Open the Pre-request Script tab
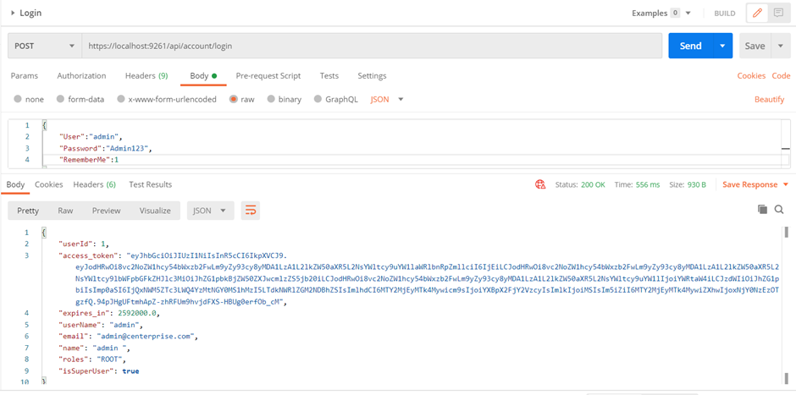Image resolution: width=796 pixels, height=395 pixels. click(268, 76)
